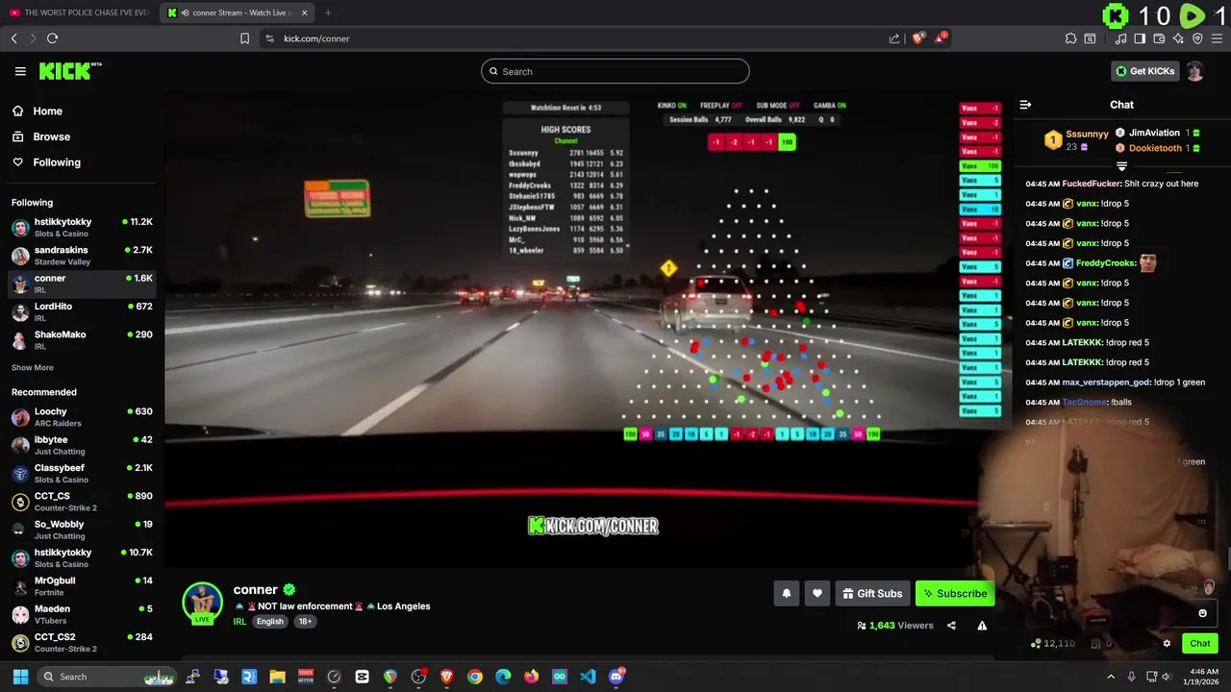1231x692 pixels.
Task: Click Windows taskbar search box
Action: tap(108, 677)
